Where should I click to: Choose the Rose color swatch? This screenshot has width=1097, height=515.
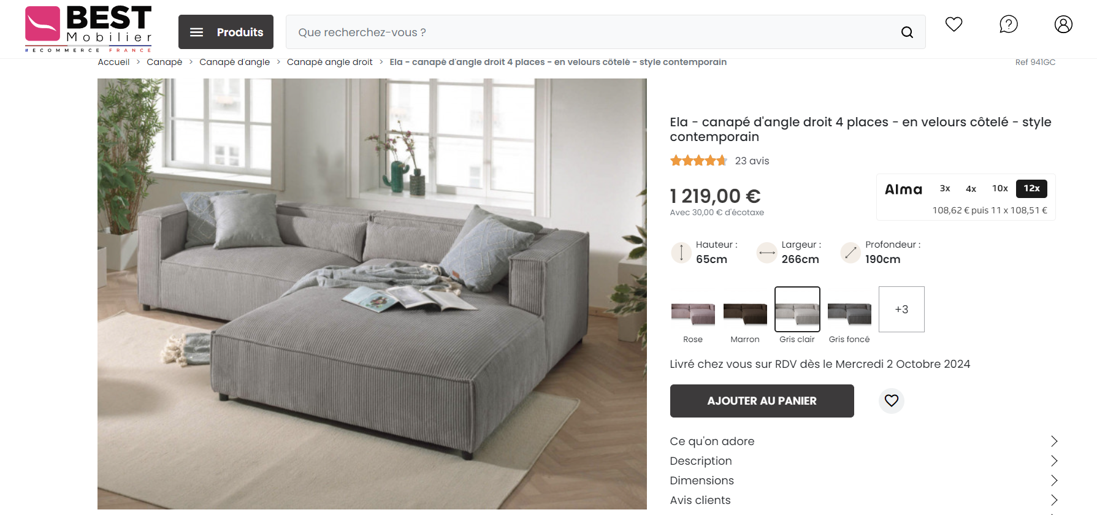(x=693, y=315)
